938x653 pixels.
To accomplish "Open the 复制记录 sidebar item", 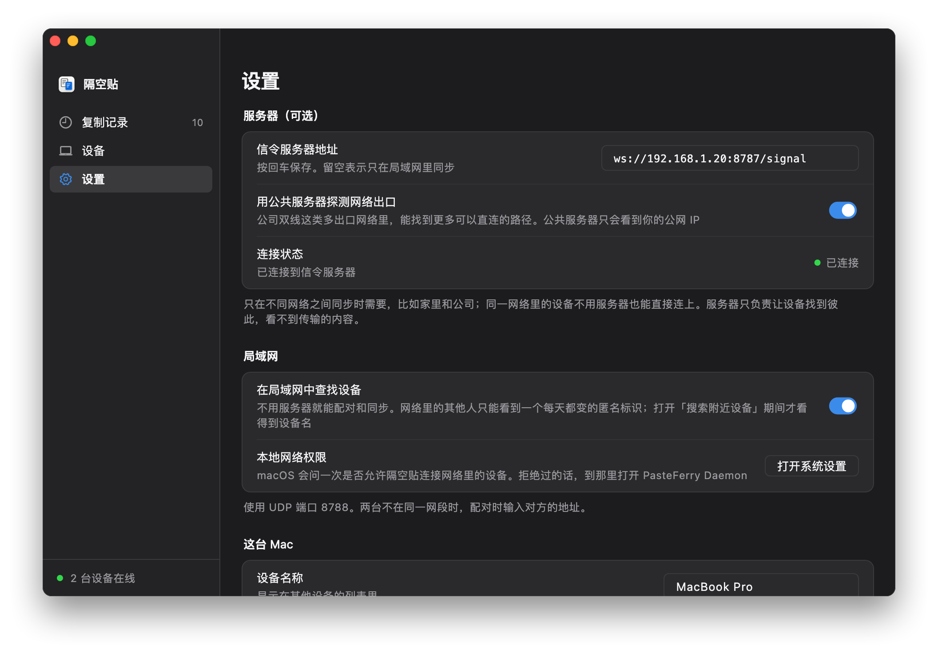I will (131, 122).
